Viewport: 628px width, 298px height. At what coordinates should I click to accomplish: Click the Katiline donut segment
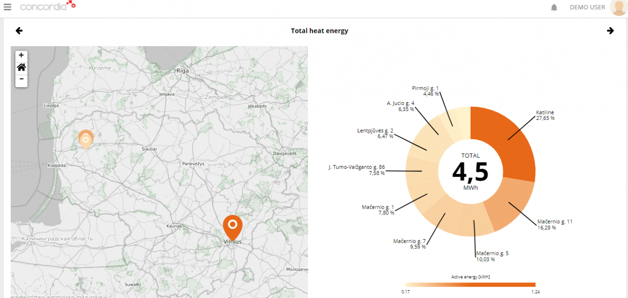(510, 142)
